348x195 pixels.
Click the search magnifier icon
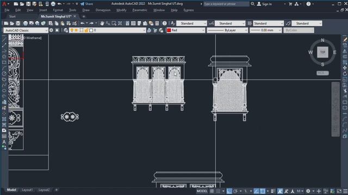(252, 4)
